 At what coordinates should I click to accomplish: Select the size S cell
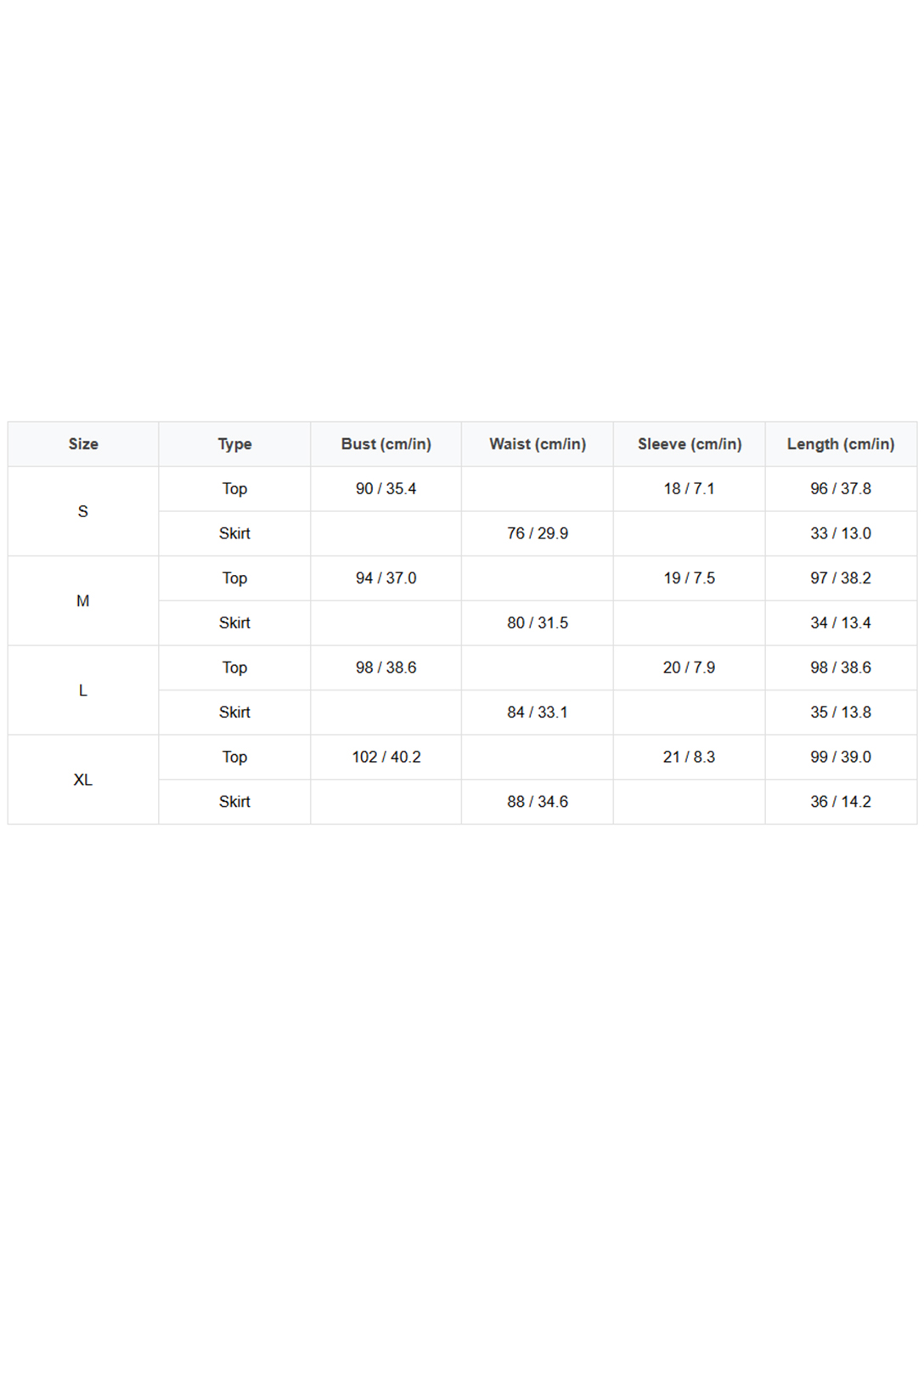(83, 511)
